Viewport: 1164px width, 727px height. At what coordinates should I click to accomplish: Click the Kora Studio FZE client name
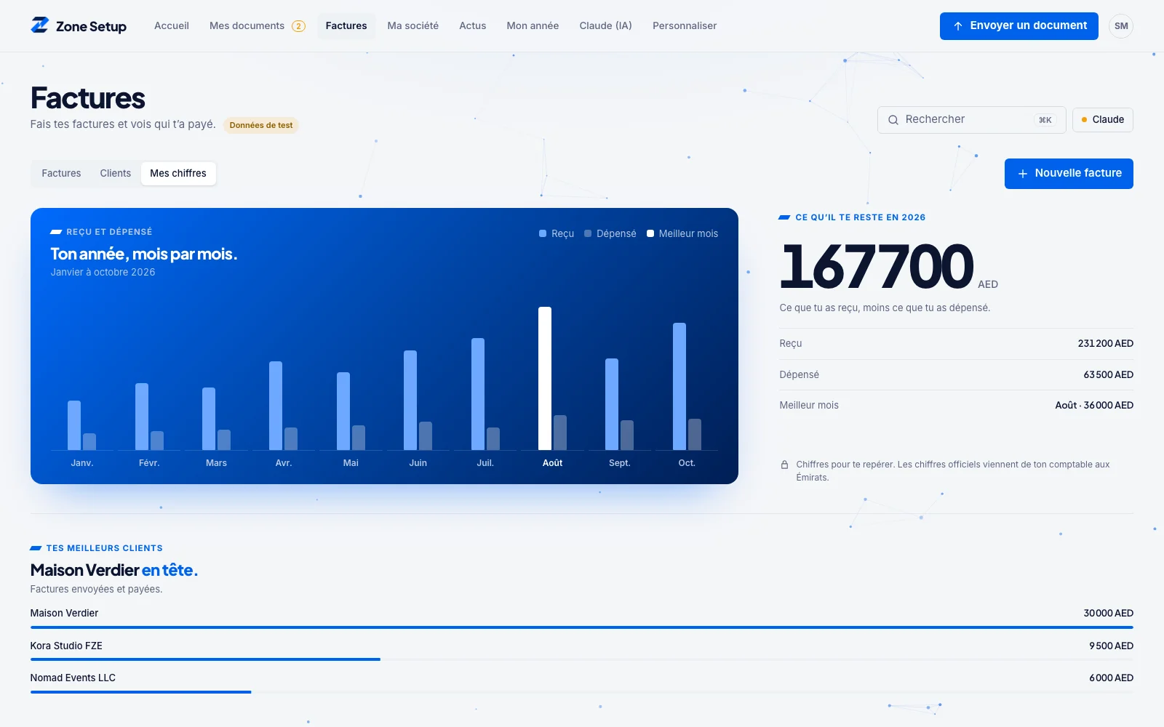66,646
